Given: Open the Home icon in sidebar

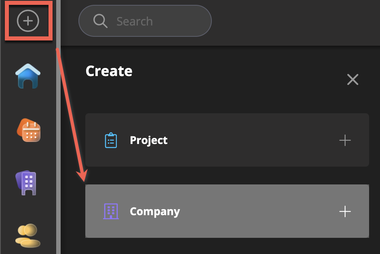Looking at the screenshot, I should click(x=28, y=76).
